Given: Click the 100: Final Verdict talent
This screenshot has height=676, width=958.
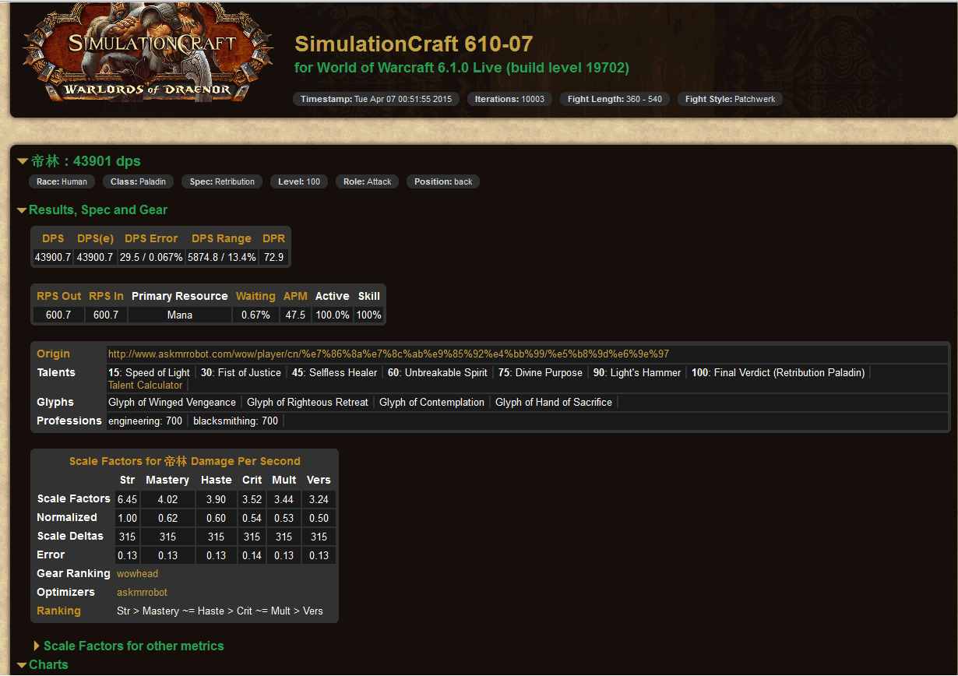Looking at the screenshot, I should [778, 372].
